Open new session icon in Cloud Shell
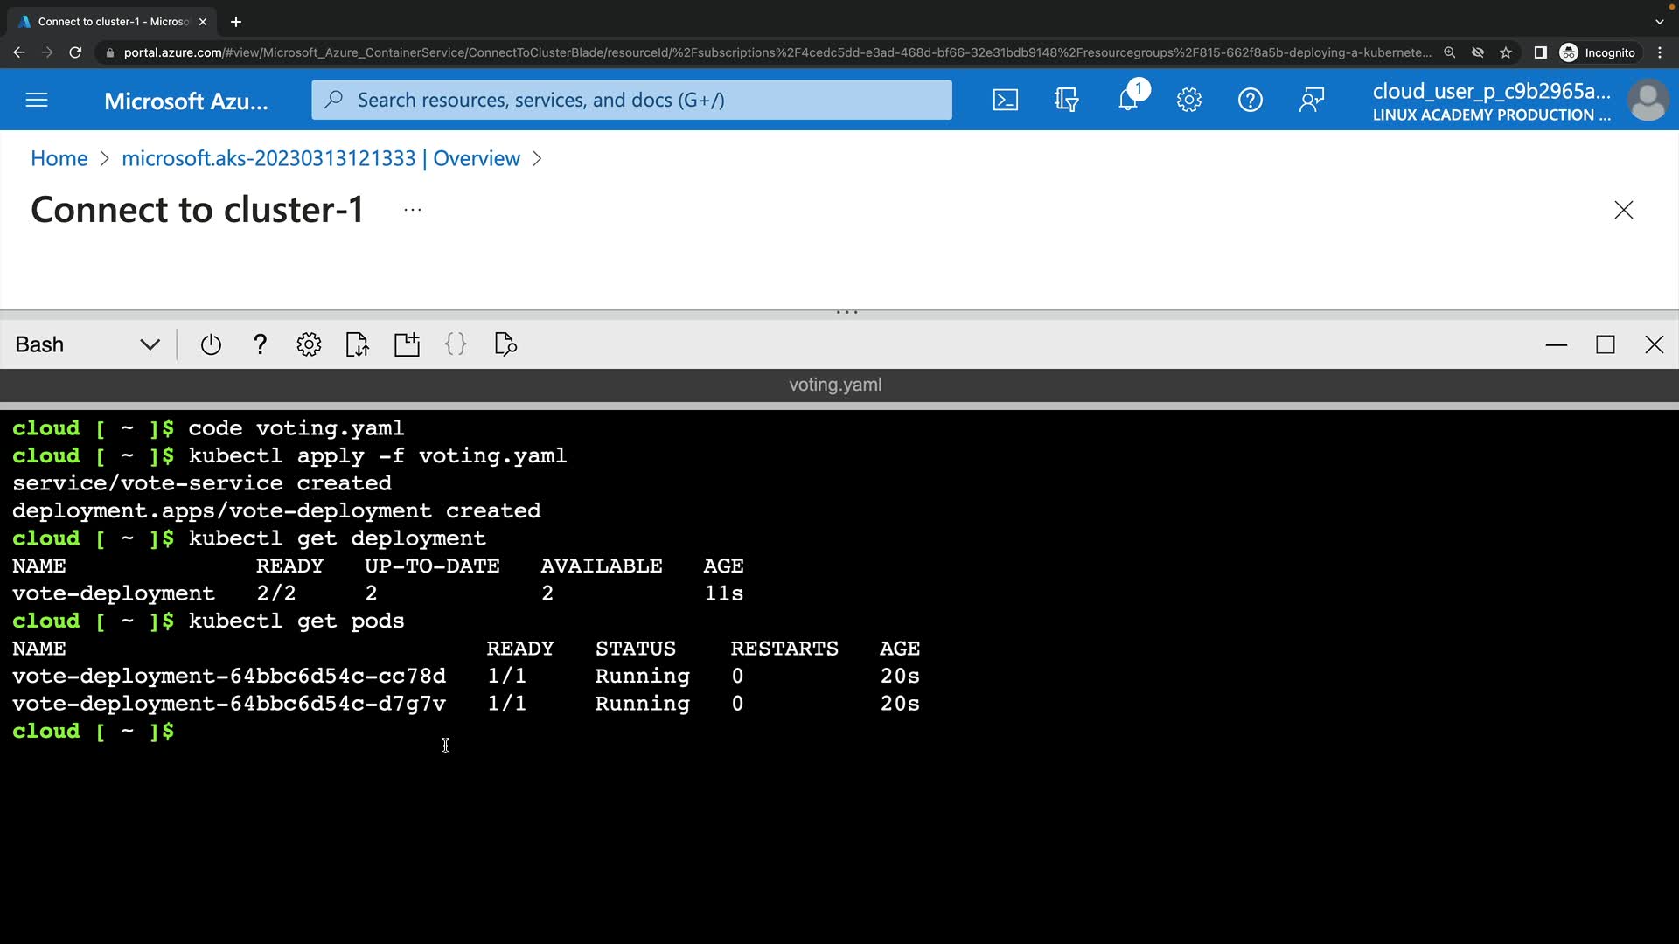1679x944 pixels. (407, 344)
